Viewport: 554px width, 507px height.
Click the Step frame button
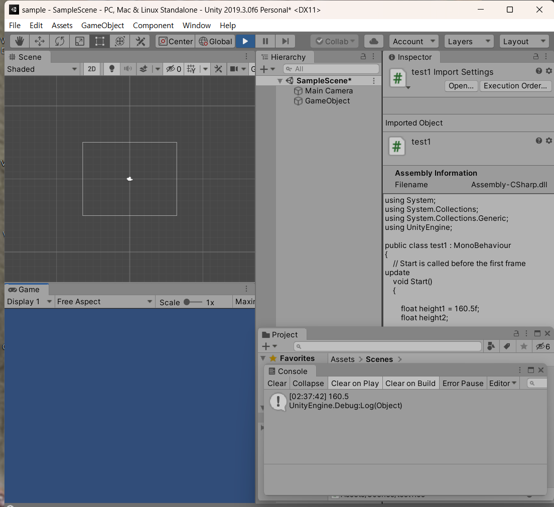[x=286, y=41]
